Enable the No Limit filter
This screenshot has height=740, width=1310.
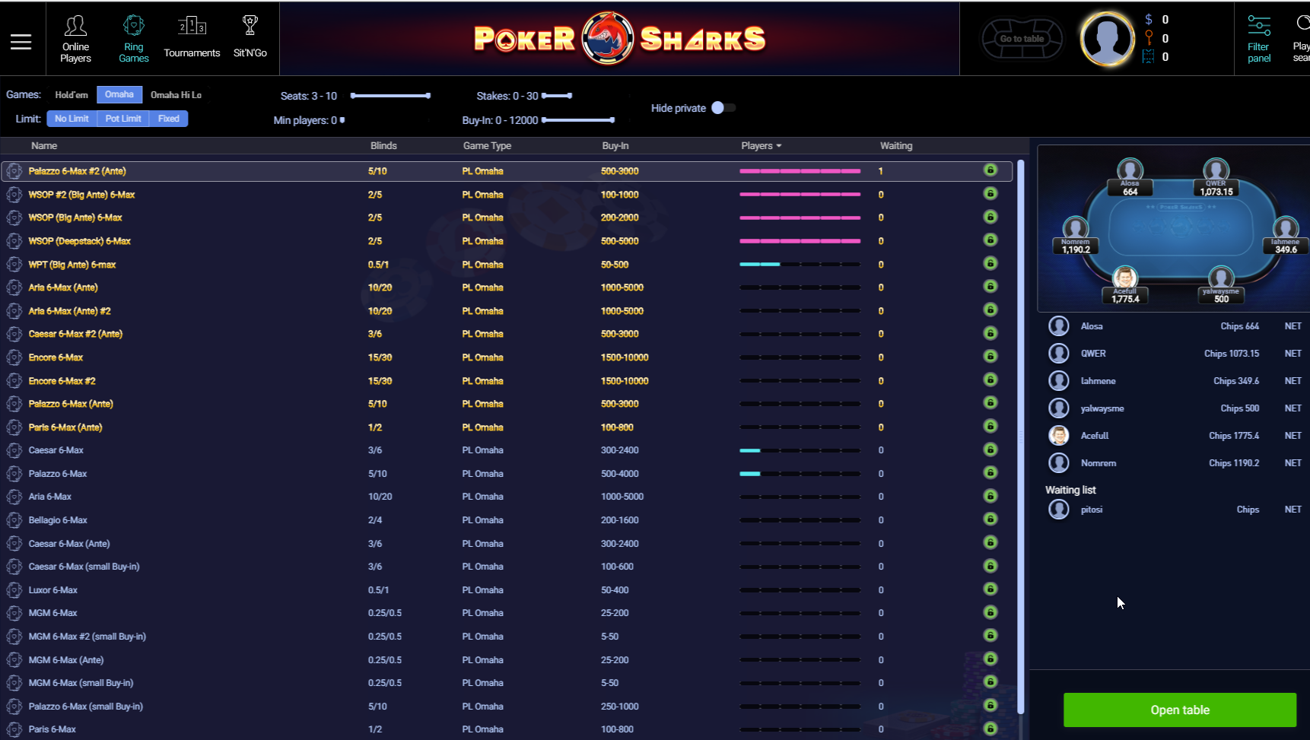click(71, 119)
